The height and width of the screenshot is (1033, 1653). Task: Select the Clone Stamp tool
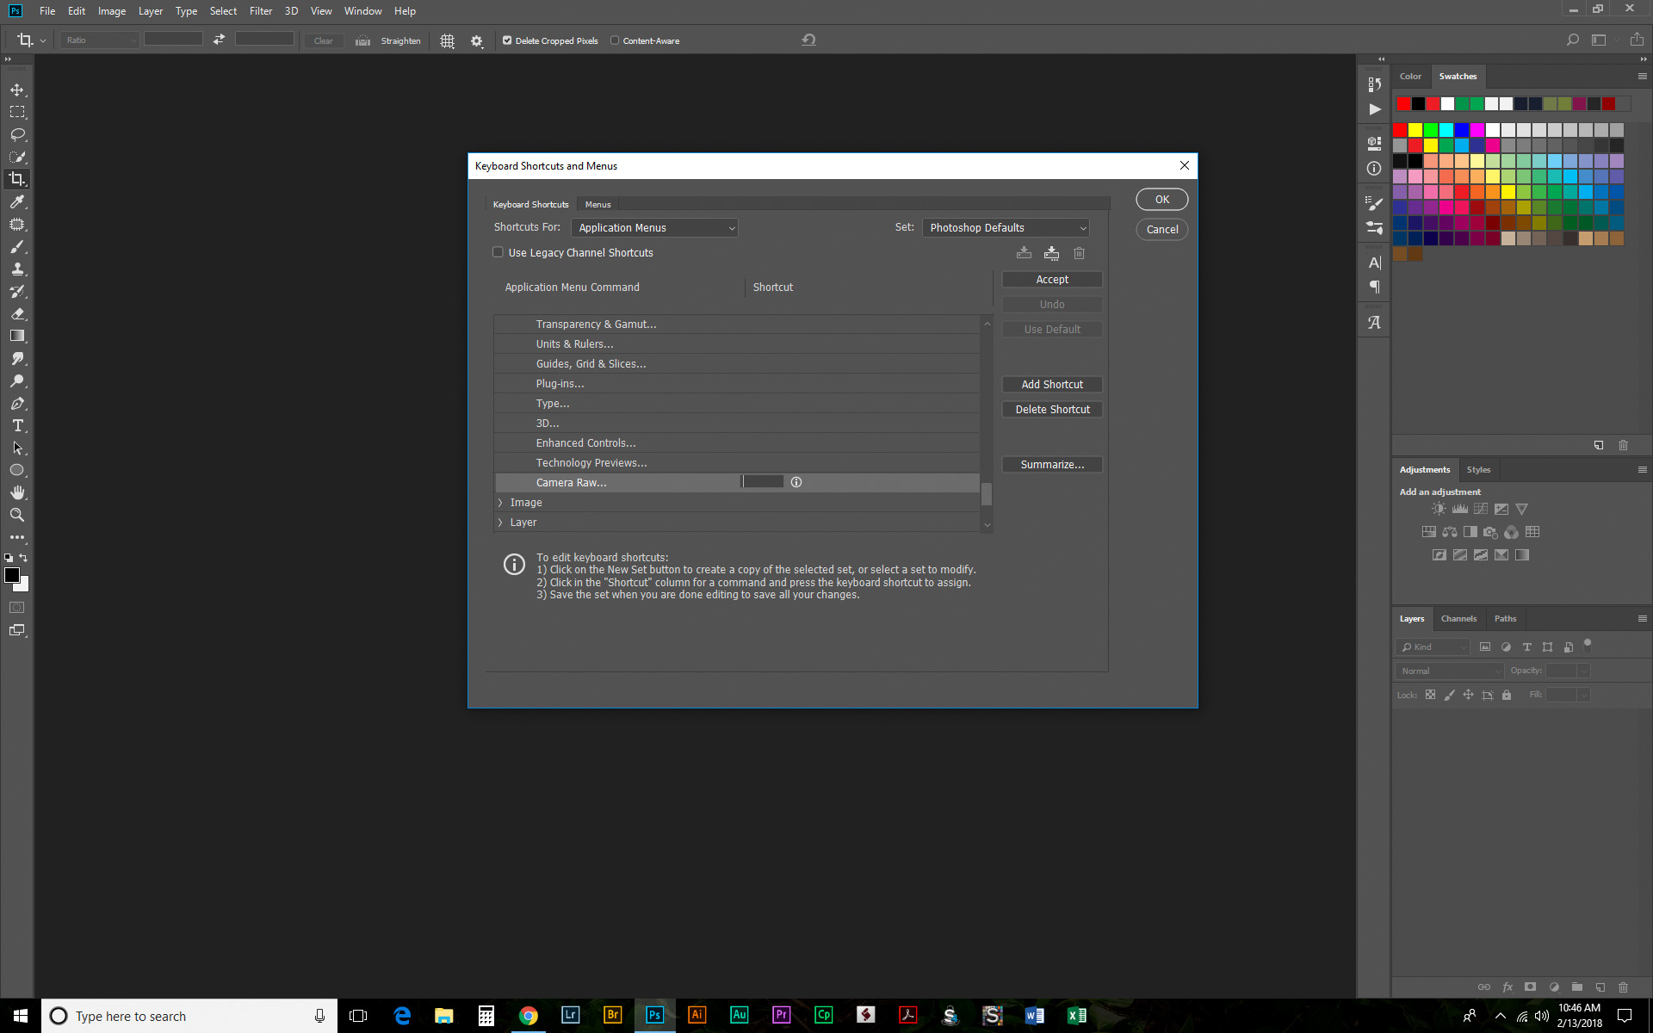pyautogui.click(x=17, y=269)
